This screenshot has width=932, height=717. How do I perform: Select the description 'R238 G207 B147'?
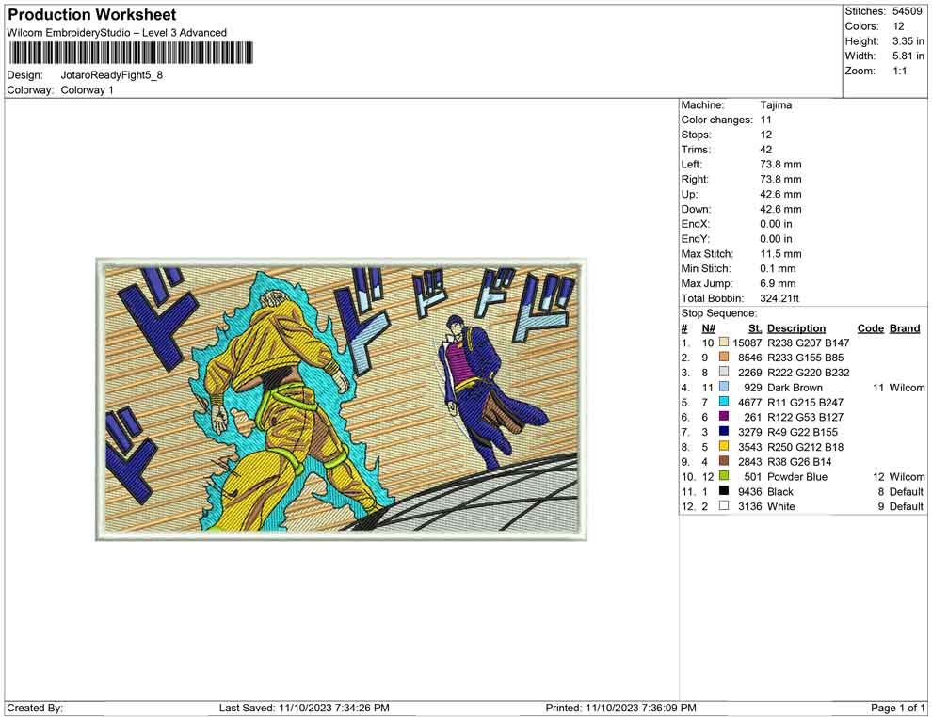pyautogui.click(x=809, y=343)
